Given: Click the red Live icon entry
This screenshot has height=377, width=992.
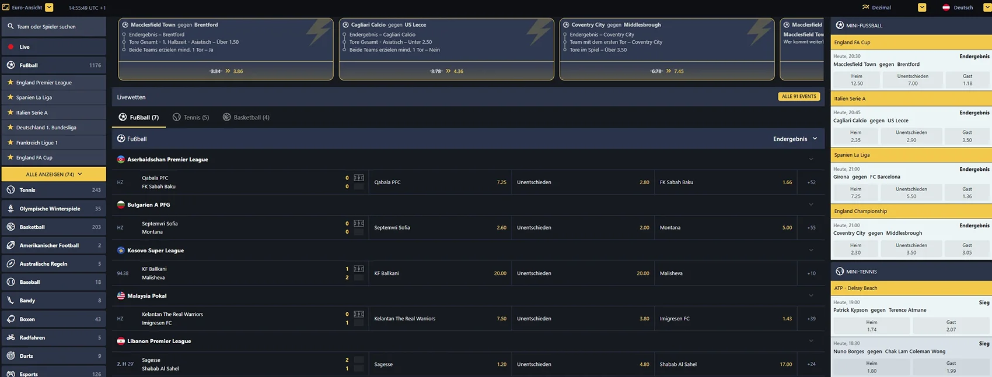Looking at the screenshot, I should tap(11, 47).
